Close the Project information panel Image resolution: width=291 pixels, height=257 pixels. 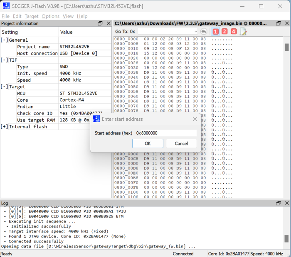click(x=109, y=23)
